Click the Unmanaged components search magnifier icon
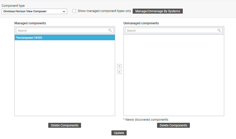The width and height of the screenshot is (236, 139). 219,31
